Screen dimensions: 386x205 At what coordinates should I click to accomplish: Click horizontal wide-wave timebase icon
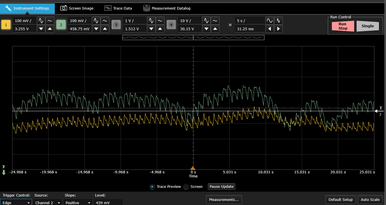270,21
